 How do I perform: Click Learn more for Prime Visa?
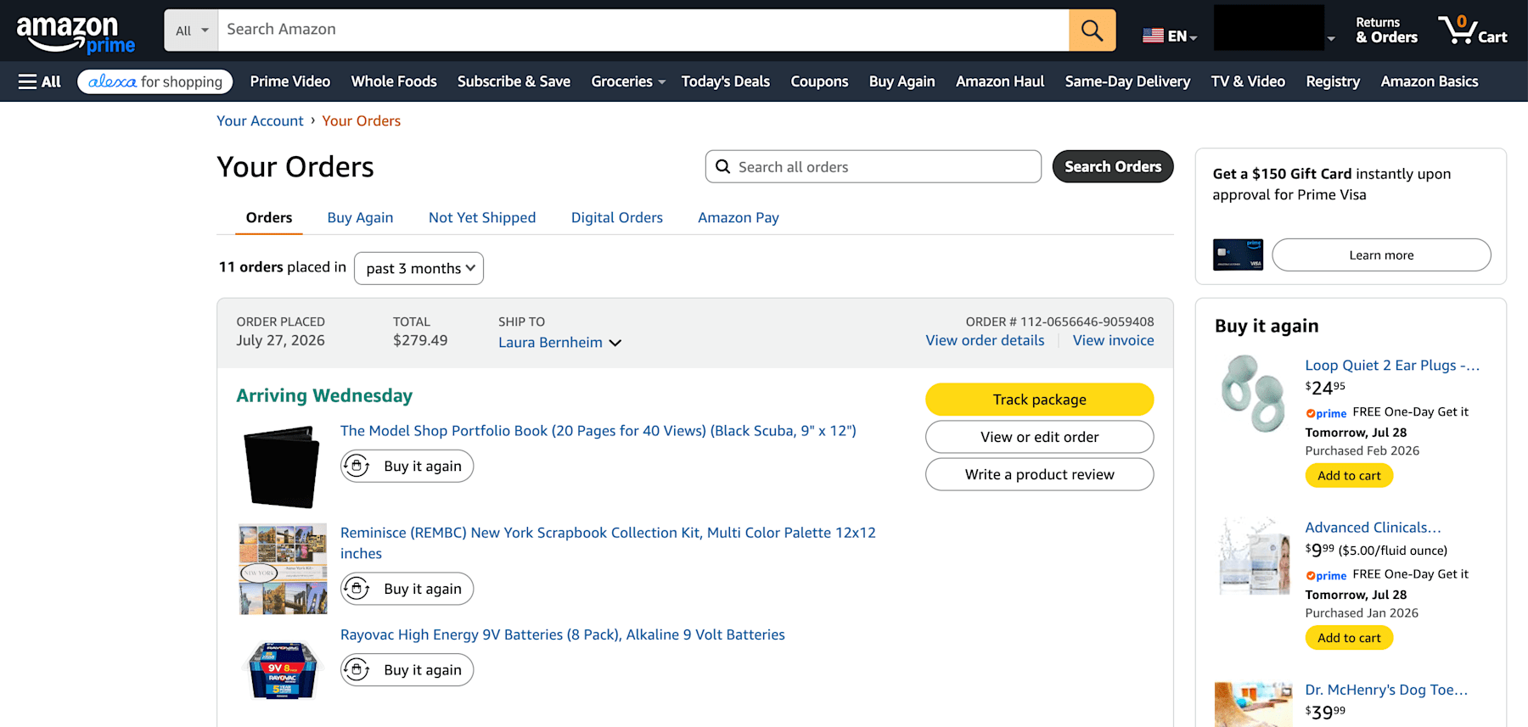pos(1381,254)
